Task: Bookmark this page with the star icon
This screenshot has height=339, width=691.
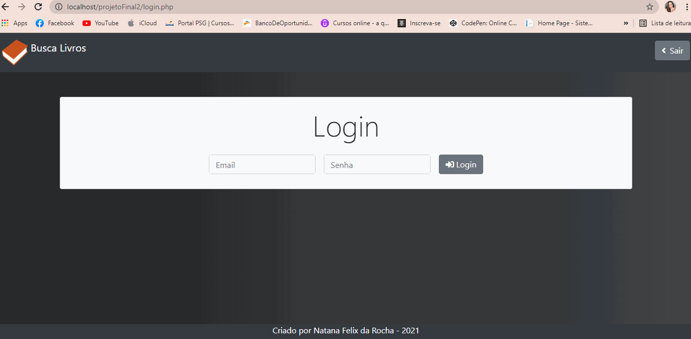Action: click(649, 7)
